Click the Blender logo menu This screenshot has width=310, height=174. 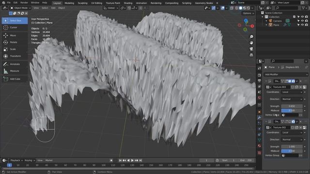(x=3, y=3)
